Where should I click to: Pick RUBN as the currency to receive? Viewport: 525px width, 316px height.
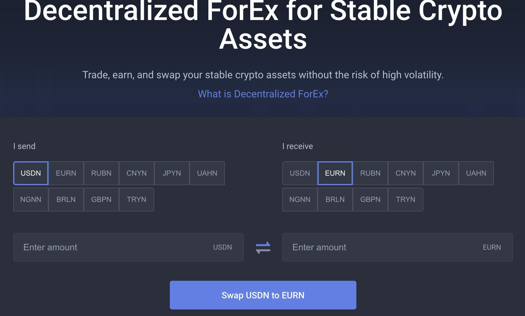pos(370,173)
